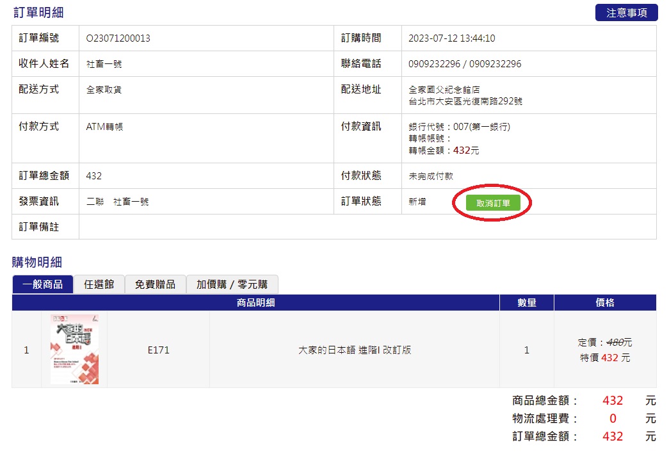This screenshot has width=669, height=454.
Task: Click the 商品明細 column header
Action: [x=255, y=303]
